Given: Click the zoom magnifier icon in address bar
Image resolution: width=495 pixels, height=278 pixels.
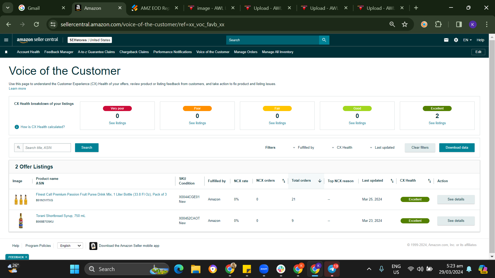Looking at the screenshot, I should point(392,24).
